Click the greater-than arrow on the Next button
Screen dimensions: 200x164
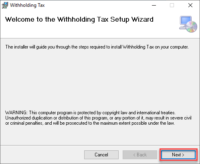pyautogui.click(x=183, y=155)
